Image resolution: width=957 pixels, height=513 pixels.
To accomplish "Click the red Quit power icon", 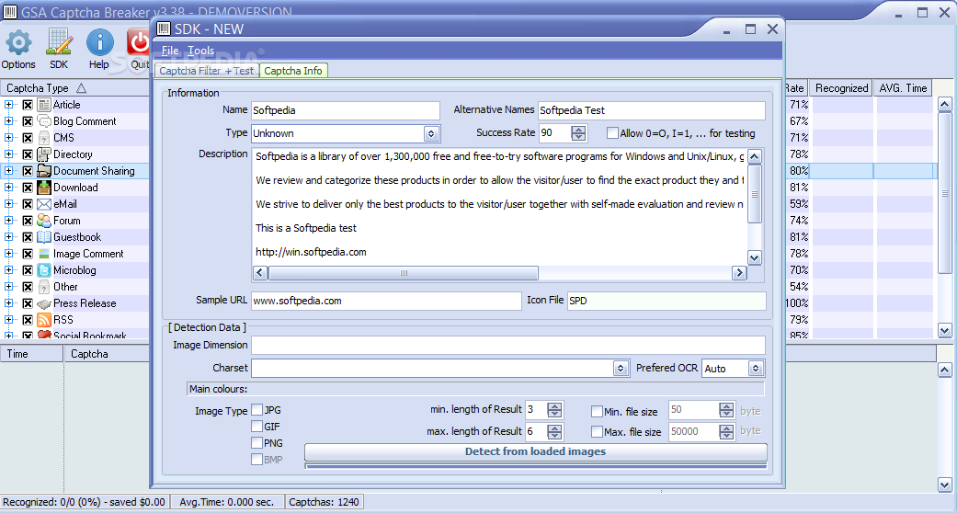I will click(139, 42).
